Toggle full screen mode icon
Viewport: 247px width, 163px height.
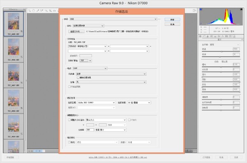[x=194, y=11]
